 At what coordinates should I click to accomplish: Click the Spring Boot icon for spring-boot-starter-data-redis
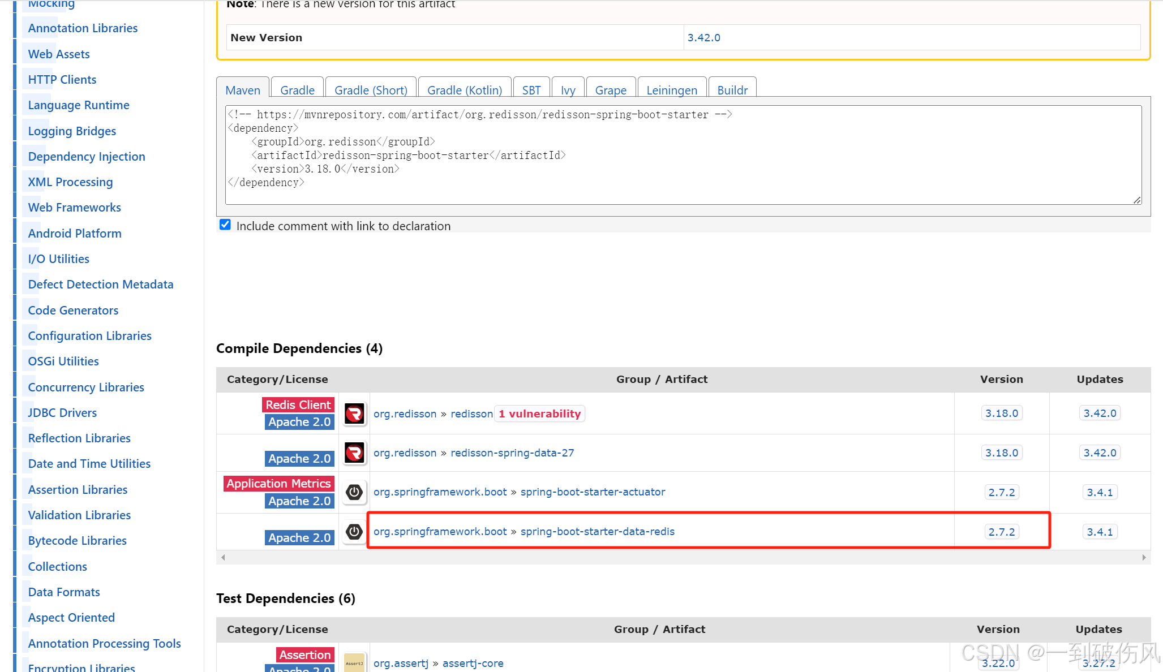coord(354,531)
